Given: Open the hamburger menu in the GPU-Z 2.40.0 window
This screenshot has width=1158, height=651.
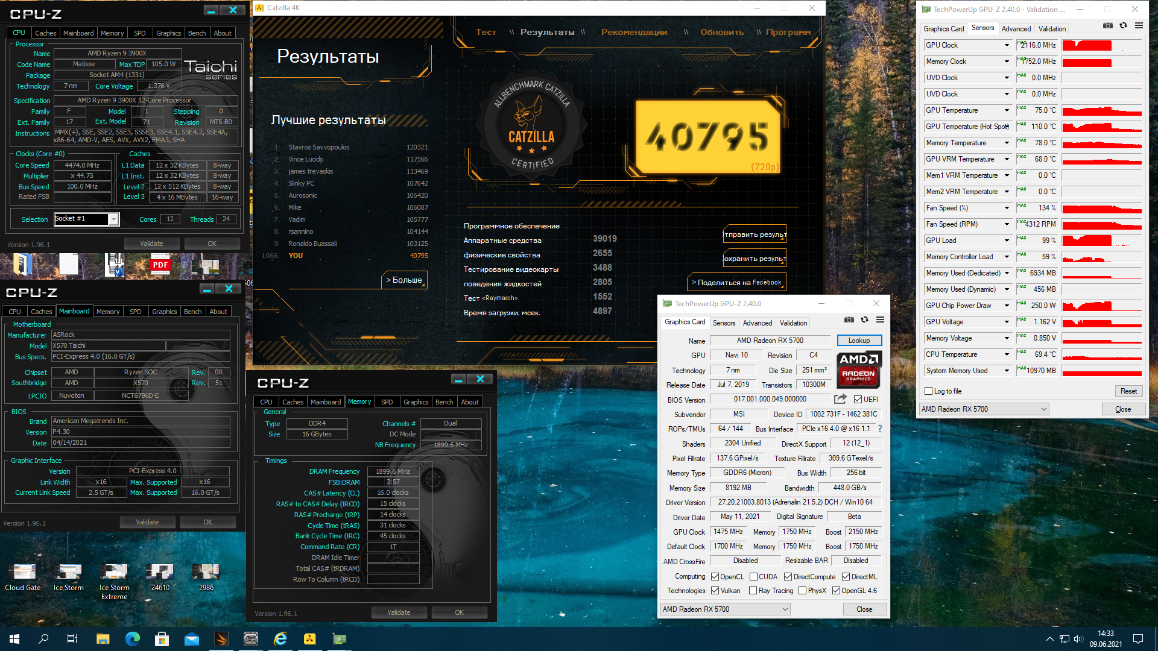Looking at the screenshot, I should tap(880, 319).
